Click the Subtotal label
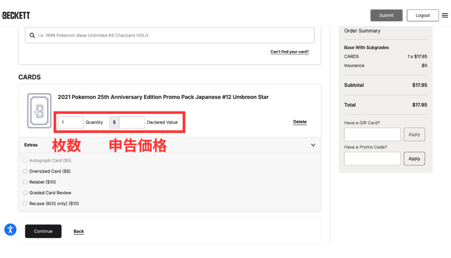Image resolution: width=451 pixels, height=258 pixels. (354, 85)
